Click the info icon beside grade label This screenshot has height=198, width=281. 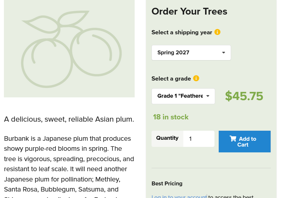[196, 78]
